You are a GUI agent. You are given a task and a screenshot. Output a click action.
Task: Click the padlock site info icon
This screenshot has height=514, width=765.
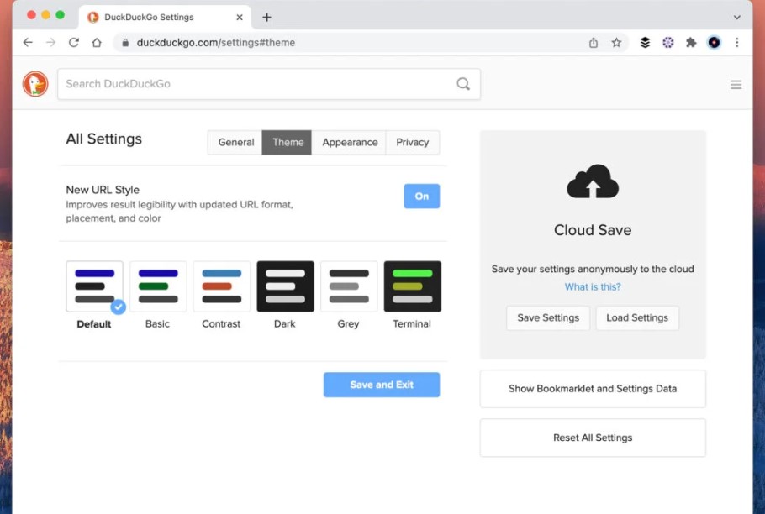(125, 43)
